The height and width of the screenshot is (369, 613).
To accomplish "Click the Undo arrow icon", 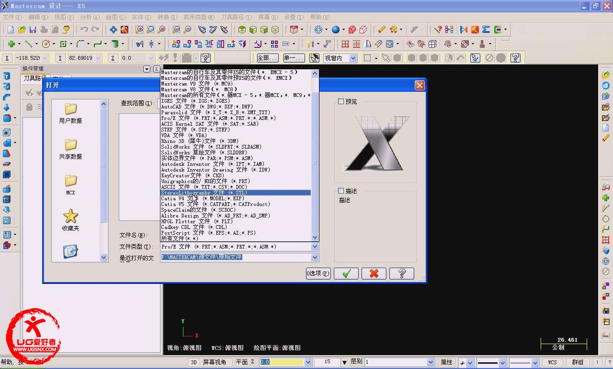I will [x=84, y=30].
